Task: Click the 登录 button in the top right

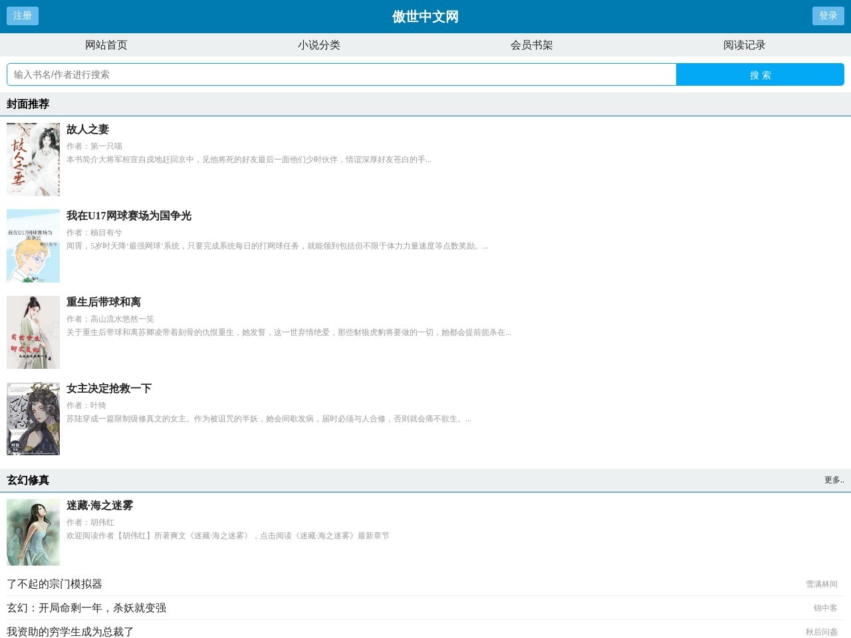Action: pos(828,16)
